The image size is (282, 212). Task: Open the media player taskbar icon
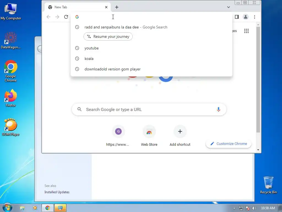pyautogui.click(x=35, y=208)
